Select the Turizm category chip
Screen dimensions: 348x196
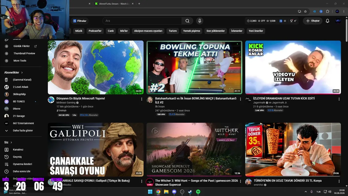(173, 31)
